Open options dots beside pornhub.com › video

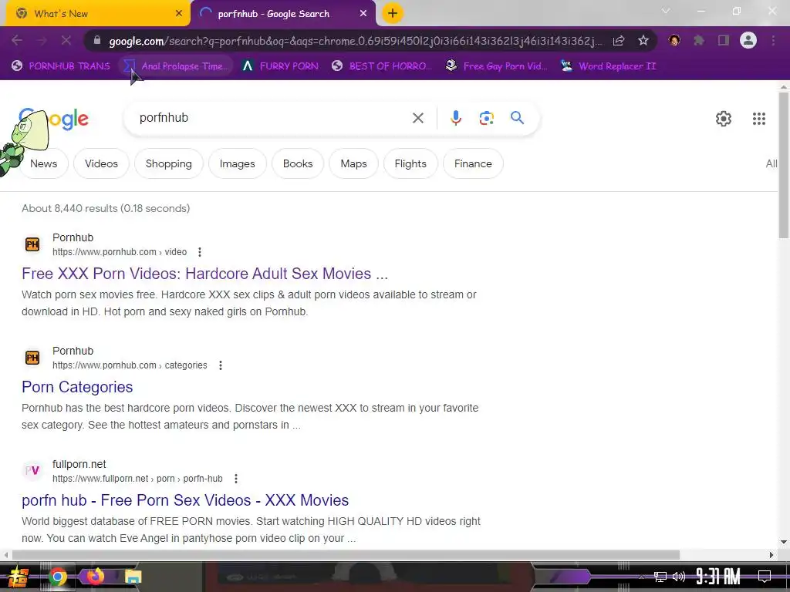[200, 252]
